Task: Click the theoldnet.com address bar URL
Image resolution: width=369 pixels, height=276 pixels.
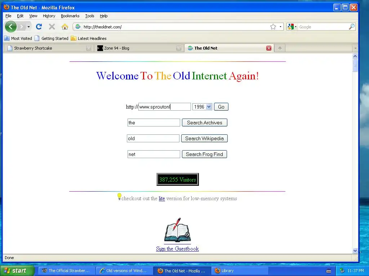Action: (x=103, y=27)
